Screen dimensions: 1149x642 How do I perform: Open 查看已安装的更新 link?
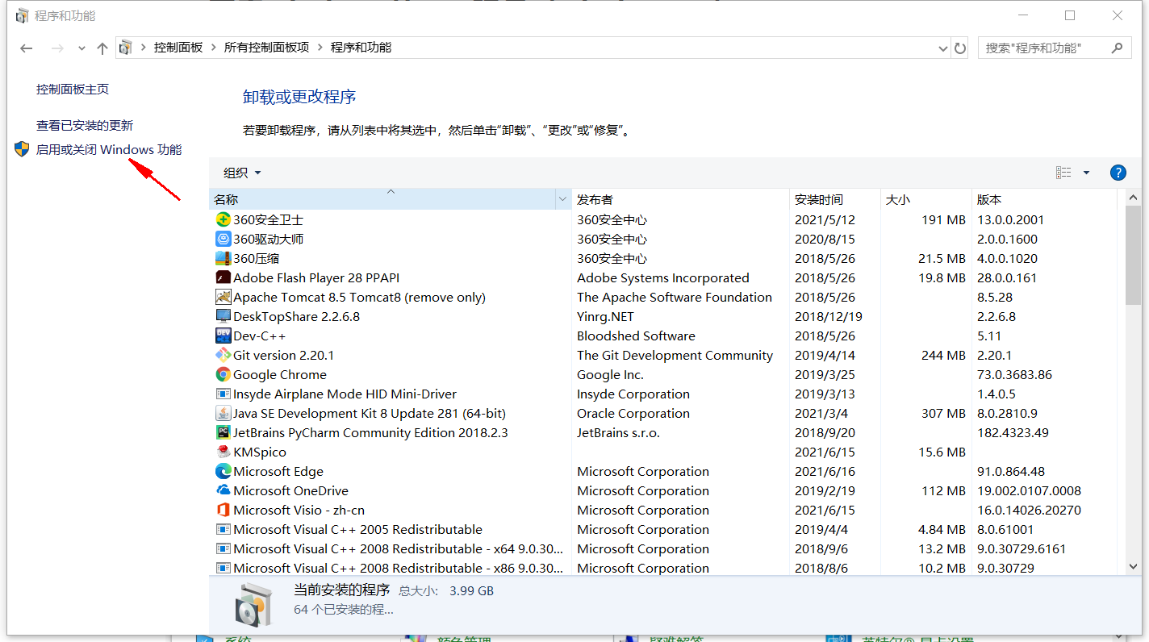(85, 126)
